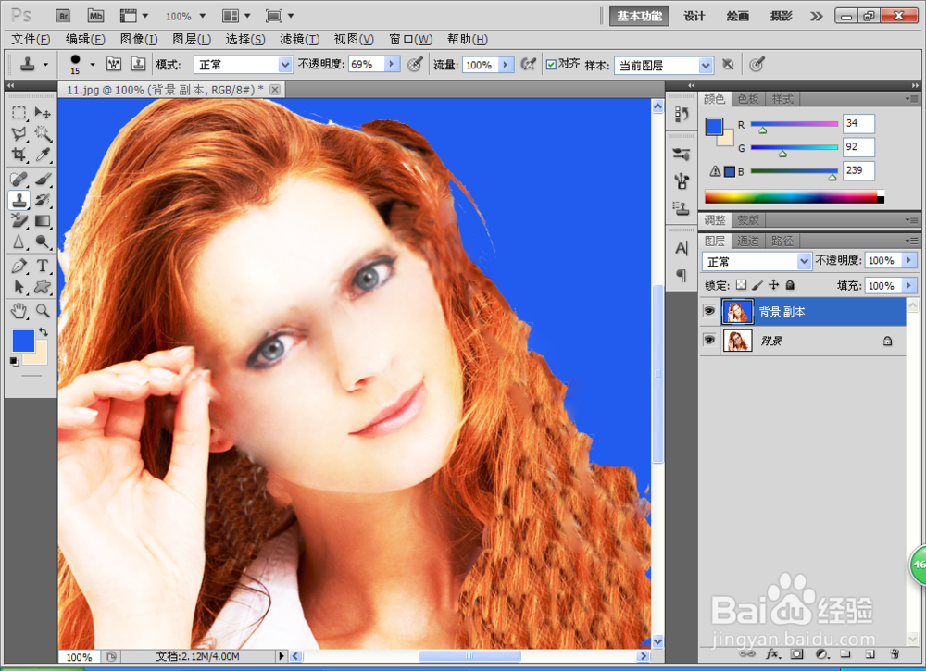Select the Rectangular Marquee tool

click(x=19, y=113)
